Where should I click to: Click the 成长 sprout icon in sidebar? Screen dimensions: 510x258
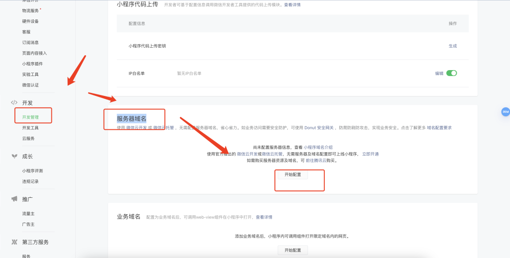coord(14,157)
